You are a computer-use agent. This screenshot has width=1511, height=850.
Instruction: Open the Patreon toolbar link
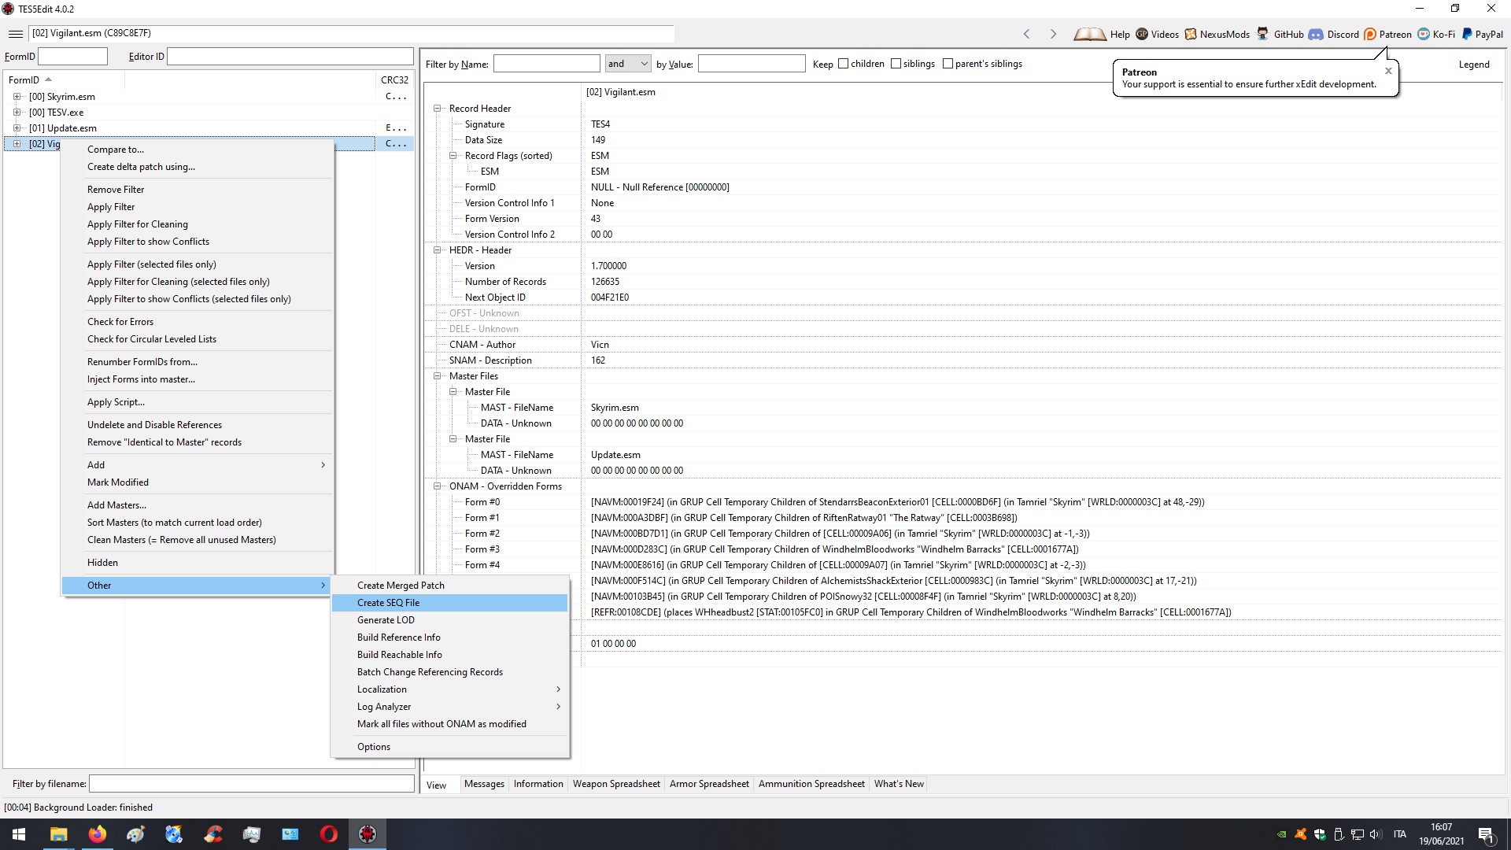click(x=1387, y=34)
